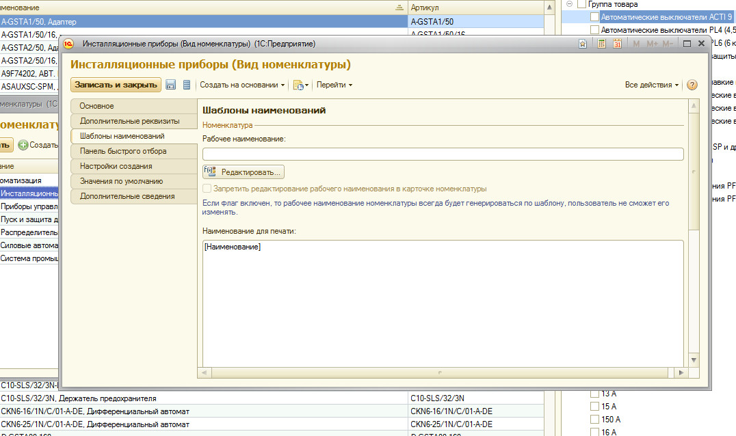Open the 'Перейти' dropdown menu
This screenshot has height=436, width=736.
coord(334,85)
